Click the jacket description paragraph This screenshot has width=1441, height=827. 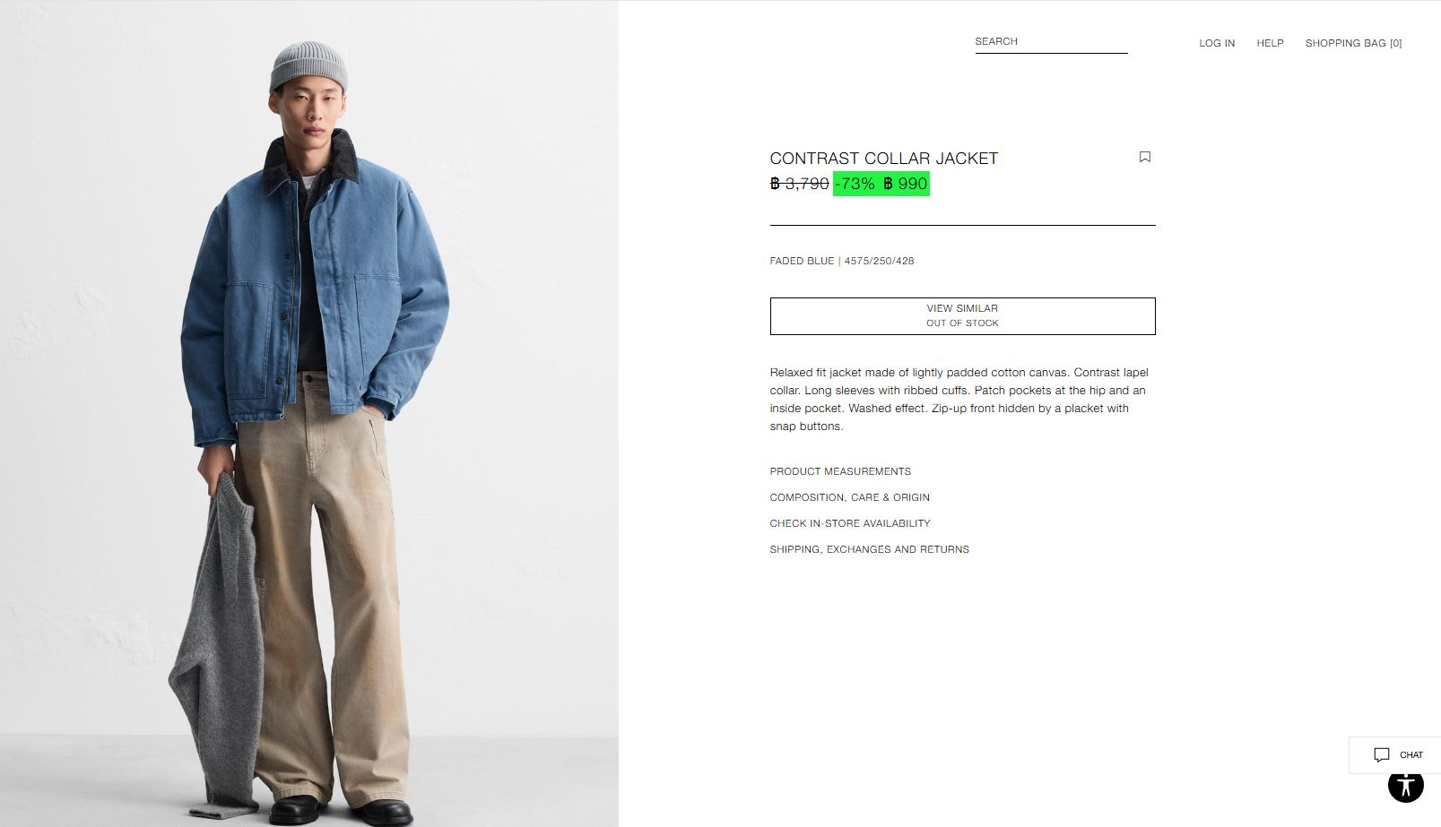coord(959,400)
